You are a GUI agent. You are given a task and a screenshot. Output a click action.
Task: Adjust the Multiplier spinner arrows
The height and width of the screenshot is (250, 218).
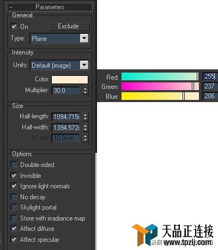(86, 91)
